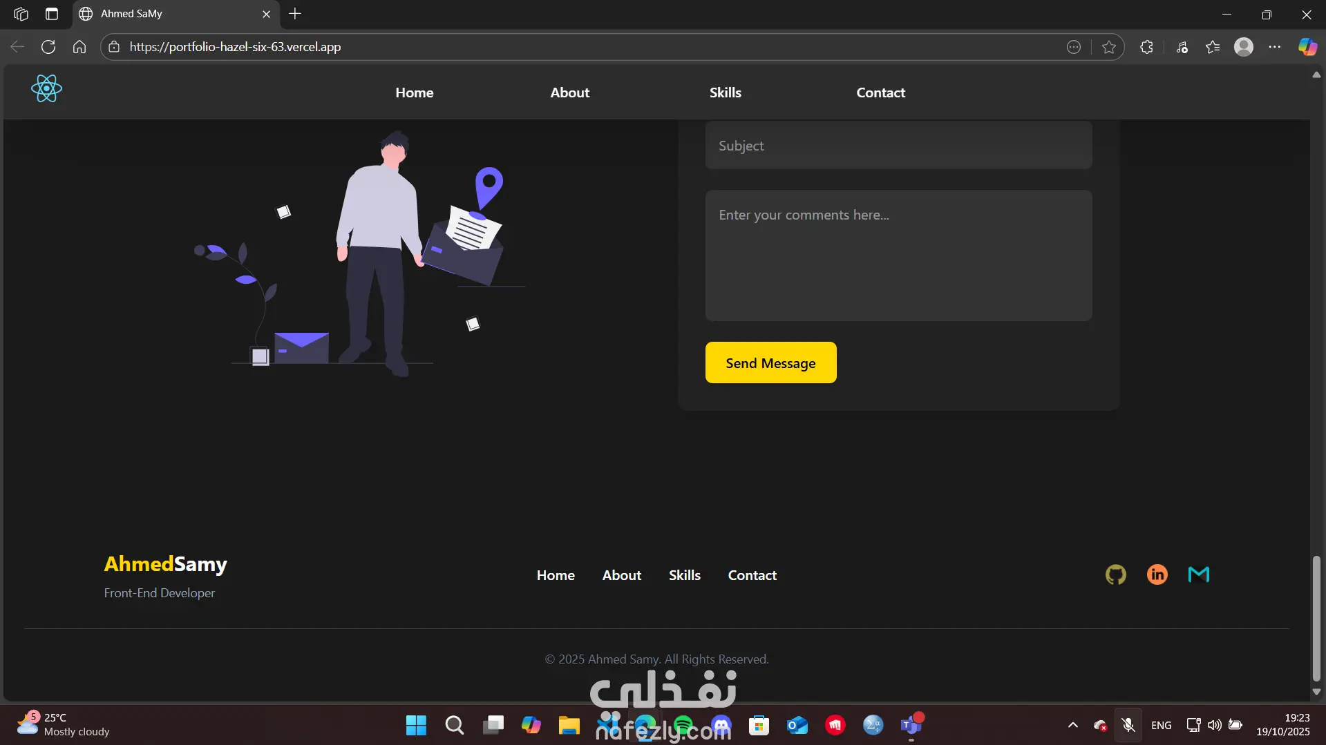
Task: Open the browser Extensions icon
Action: [x=1146, y=47]
